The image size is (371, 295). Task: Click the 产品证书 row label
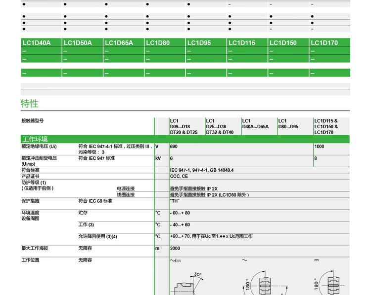pos(31,176)
